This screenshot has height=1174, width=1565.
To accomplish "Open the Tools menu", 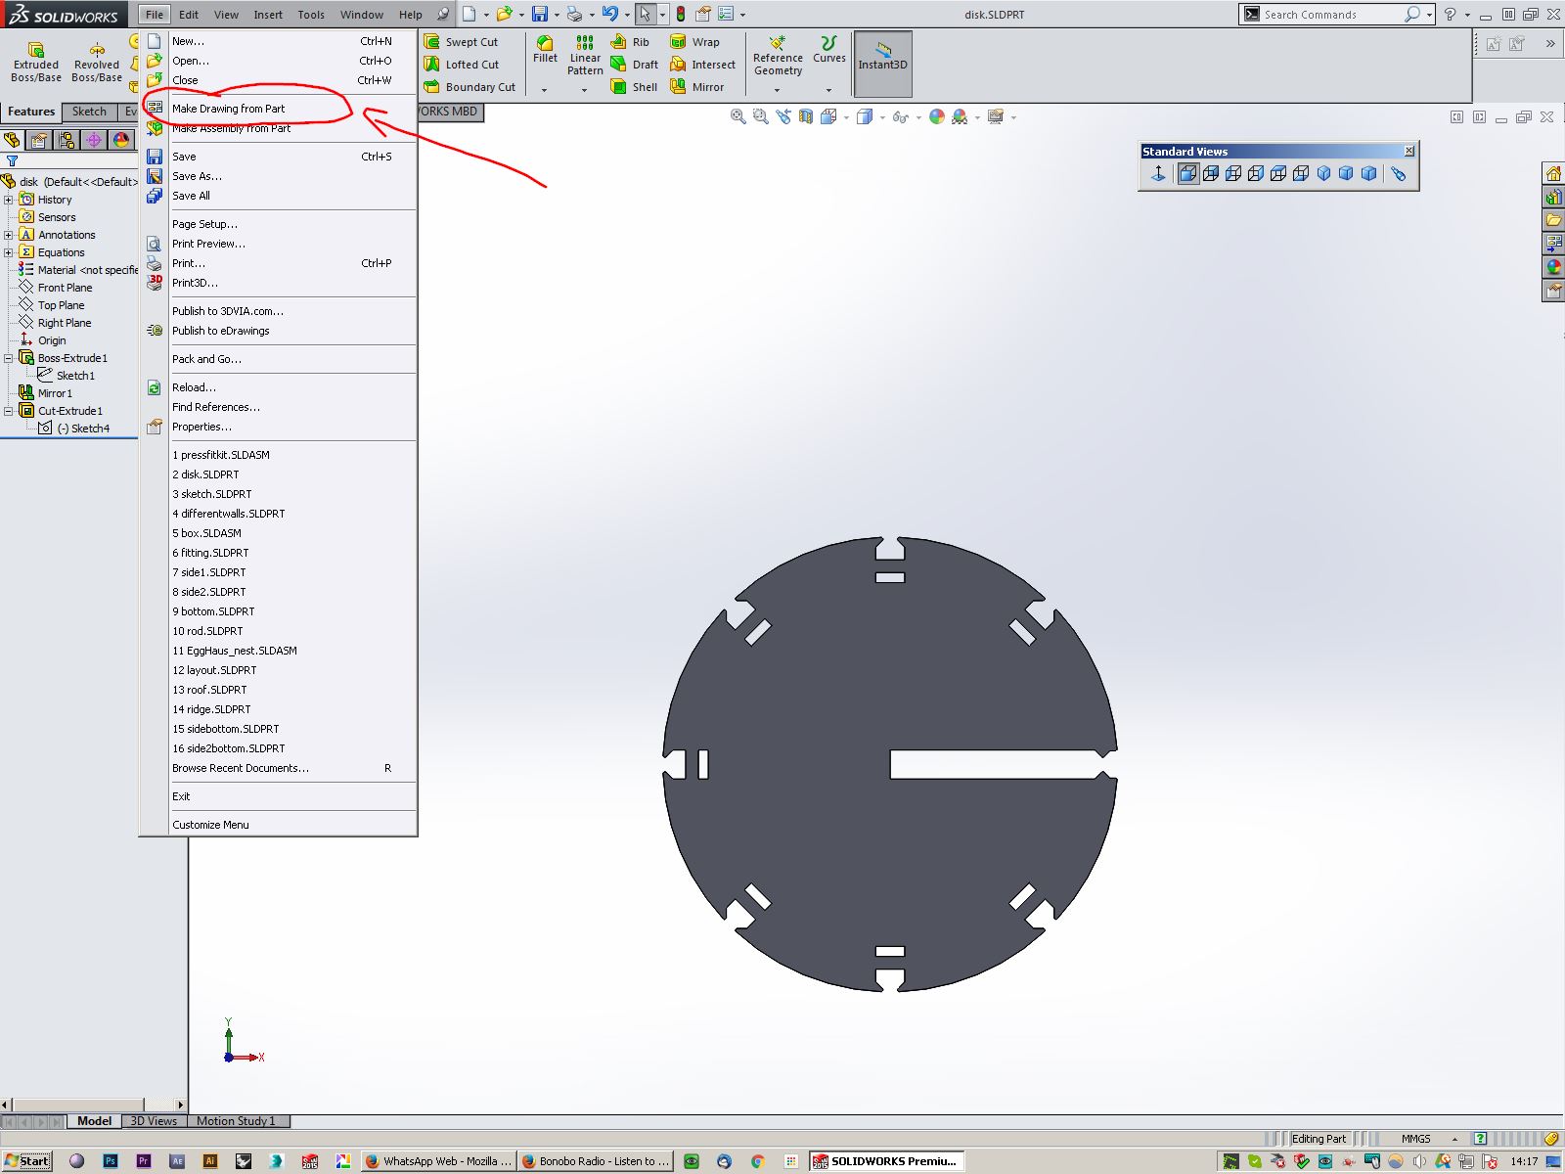I will point(311,15).
